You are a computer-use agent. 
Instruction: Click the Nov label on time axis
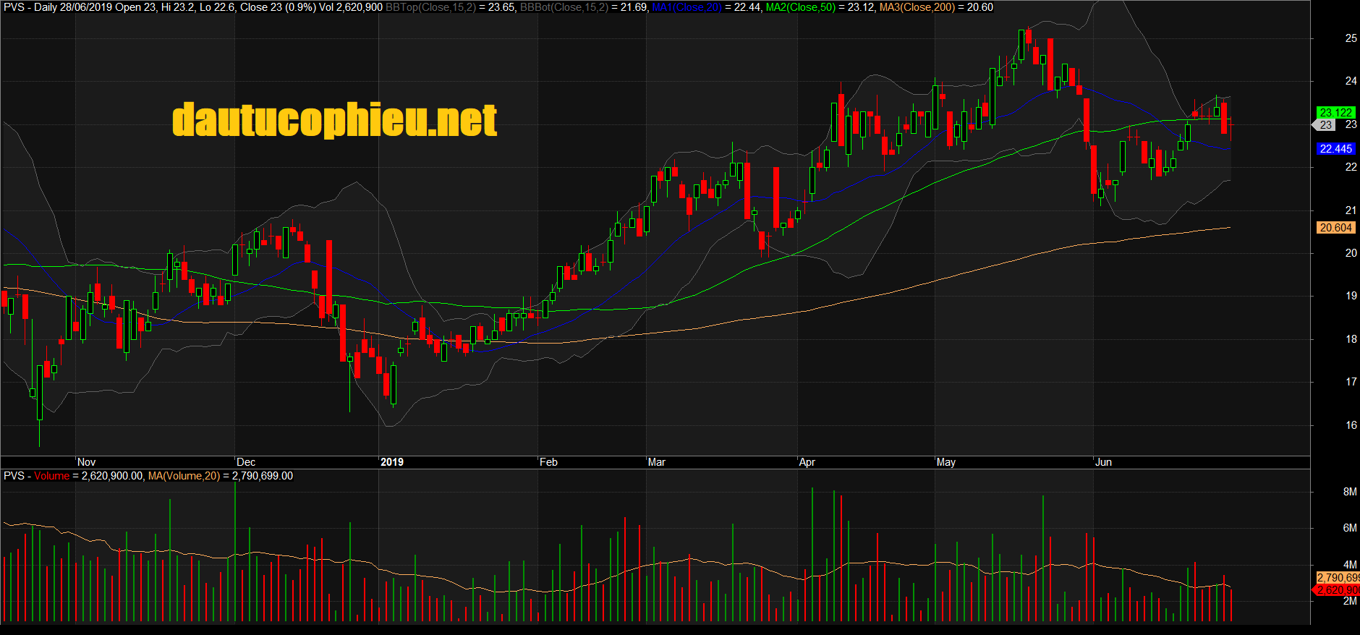click(x=86, y=462)
